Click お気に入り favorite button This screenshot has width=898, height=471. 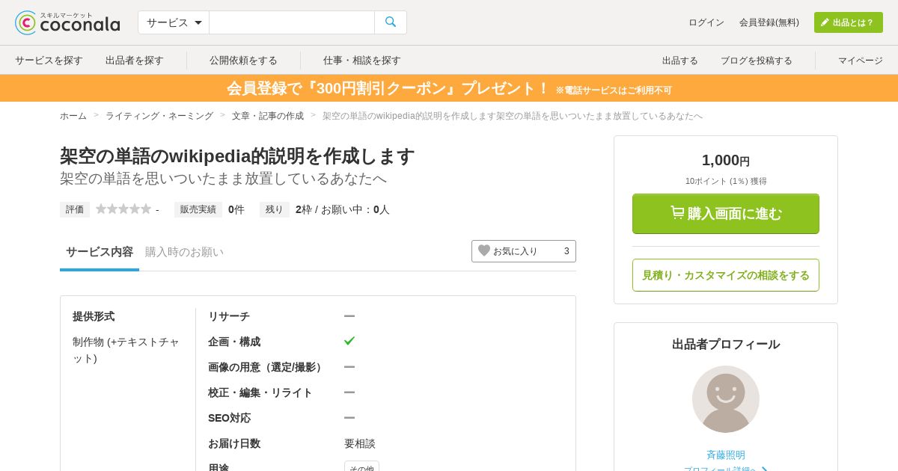click(x=524, y=251)
